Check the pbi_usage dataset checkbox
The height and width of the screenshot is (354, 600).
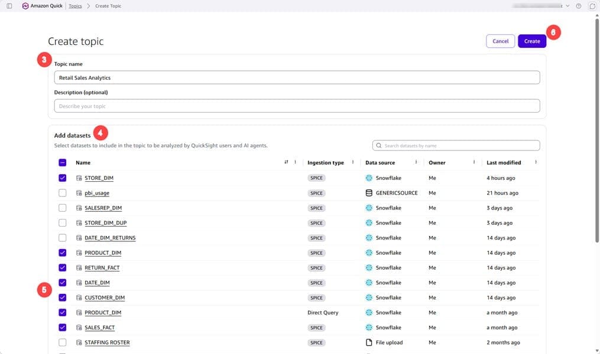pyautogui.click(x=63, y=193)
